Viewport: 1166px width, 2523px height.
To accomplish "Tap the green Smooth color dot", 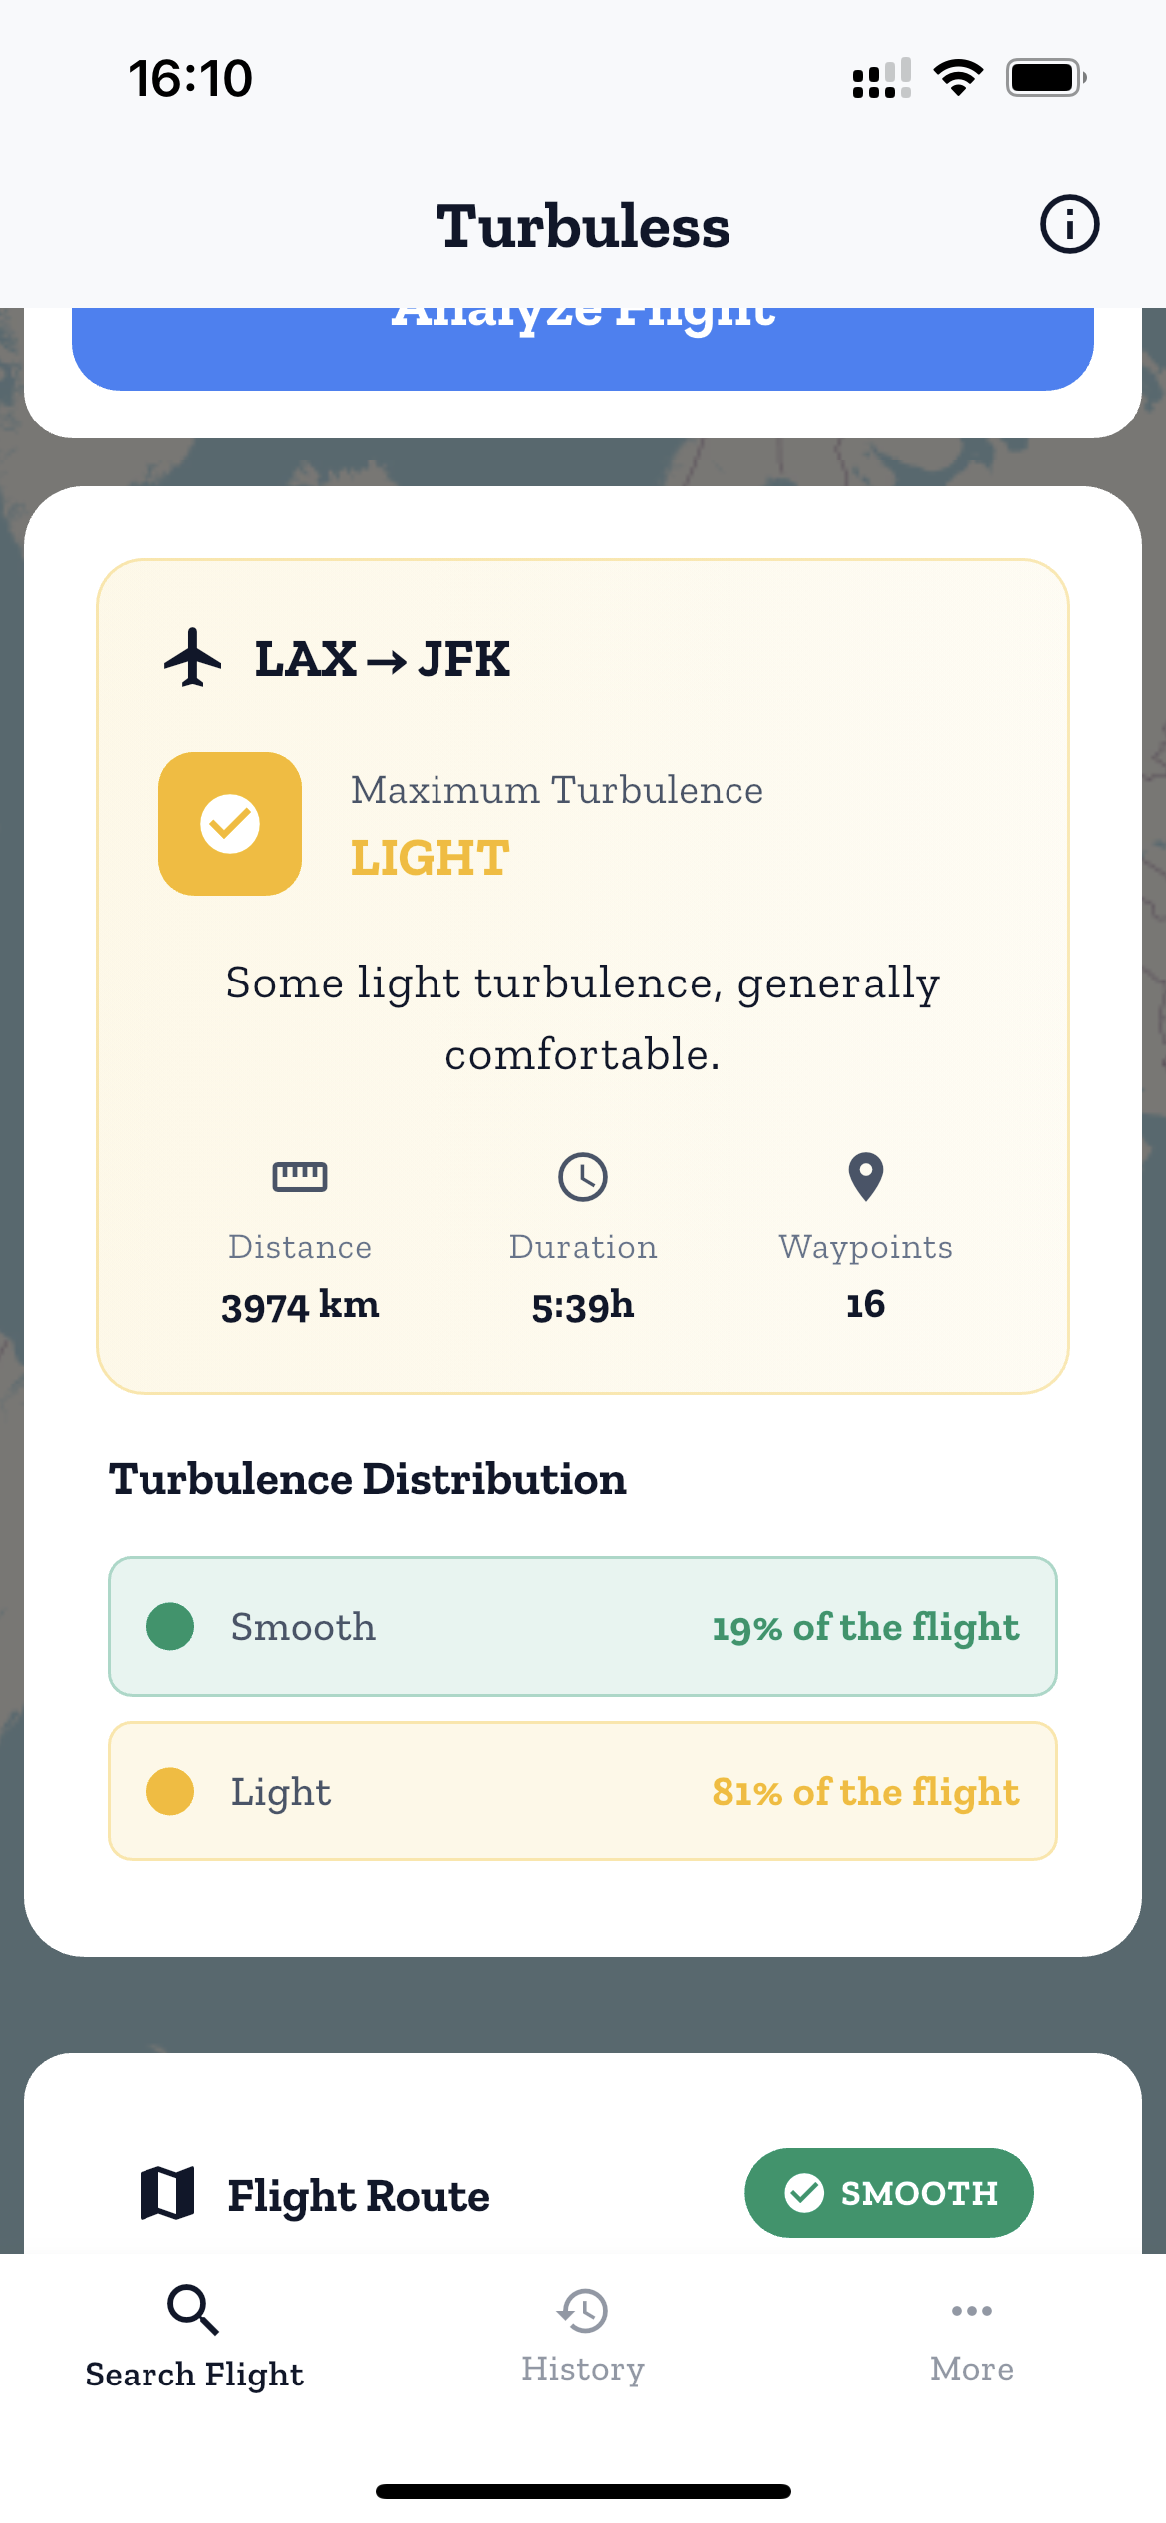I will click(170, 1627).
